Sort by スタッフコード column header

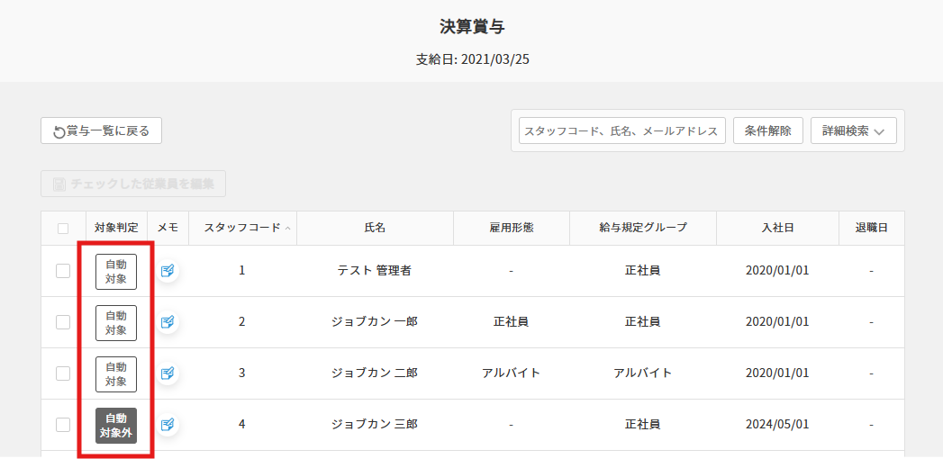point(241,229)
